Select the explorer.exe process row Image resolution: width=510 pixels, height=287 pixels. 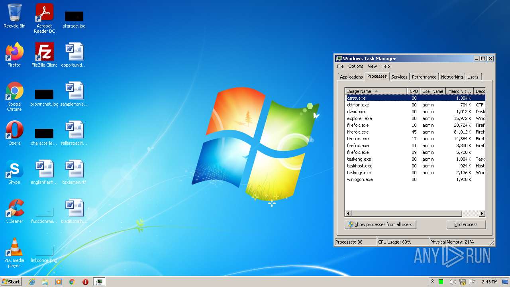coord(415,118)
